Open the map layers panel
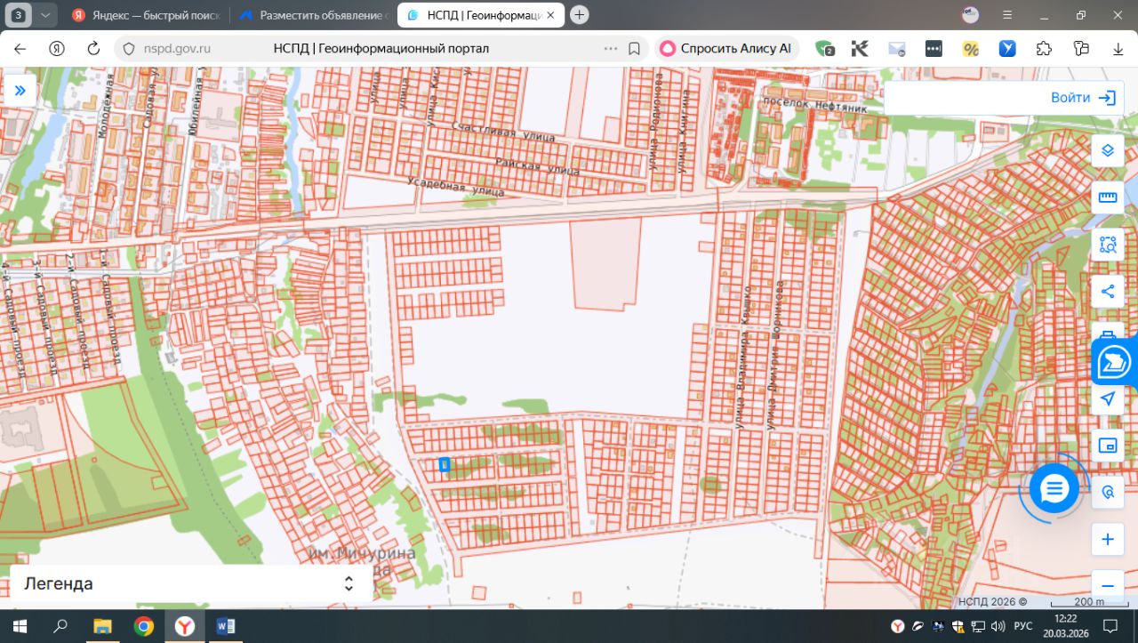Image resolution: width=1138 pixels, height=643 pixels. [x=1108, y=150]
